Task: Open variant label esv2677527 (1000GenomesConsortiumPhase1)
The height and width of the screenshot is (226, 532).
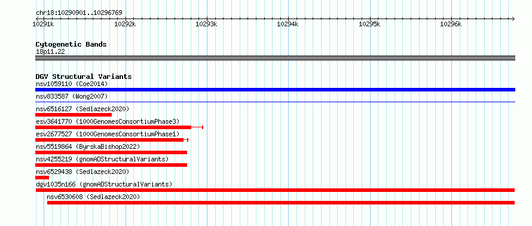Action: 108,134
